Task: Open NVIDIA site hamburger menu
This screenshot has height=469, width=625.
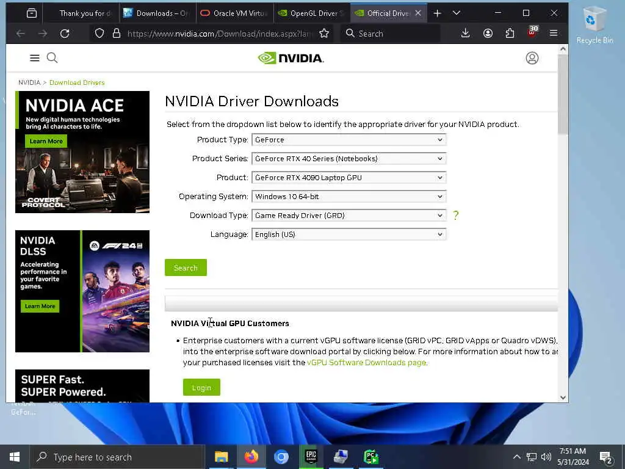Action: click(35, 58)
